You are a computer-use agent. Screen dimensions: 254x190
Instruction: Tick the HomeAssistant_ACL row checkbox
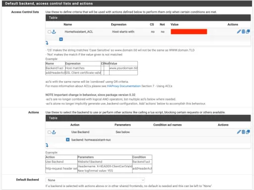pos(49,32)
